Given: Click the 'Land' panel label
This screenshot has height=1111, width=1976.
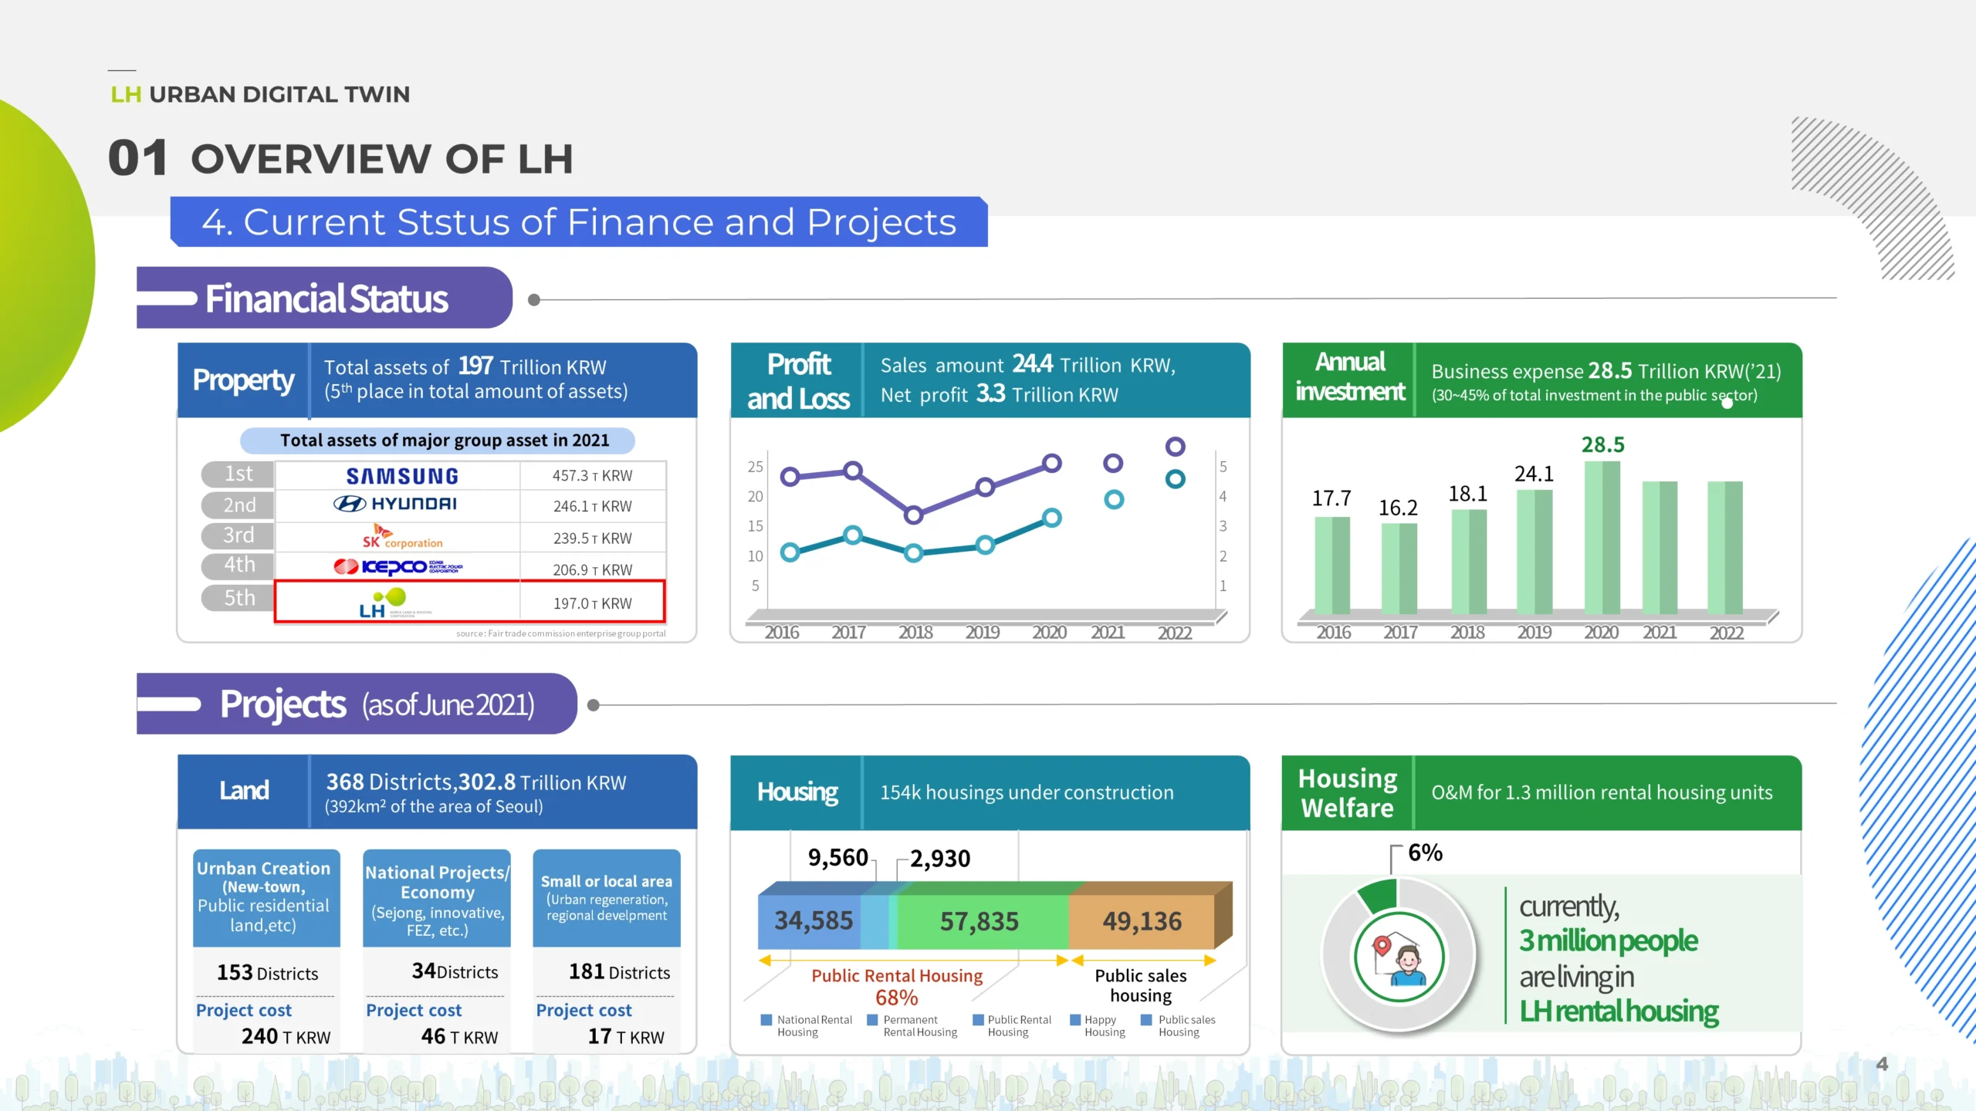Looking at the screenshot, I should coord(244,791).
